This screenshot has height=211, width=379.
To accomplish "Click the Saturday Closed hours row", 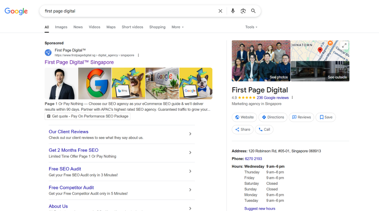I will click(261, 184).
